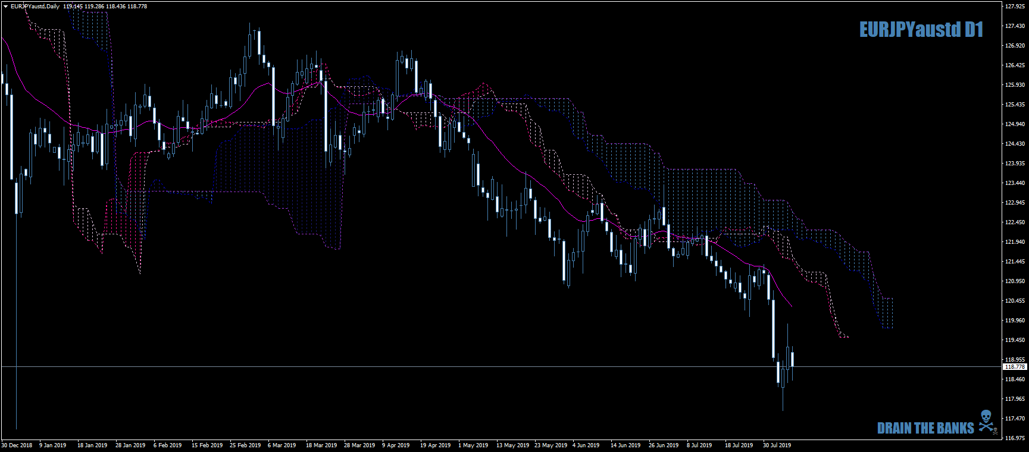This screenshot has width=1029, height=452.
Task: Click the 28 Mar 2019 date label
Action: (x=359, y=445)
